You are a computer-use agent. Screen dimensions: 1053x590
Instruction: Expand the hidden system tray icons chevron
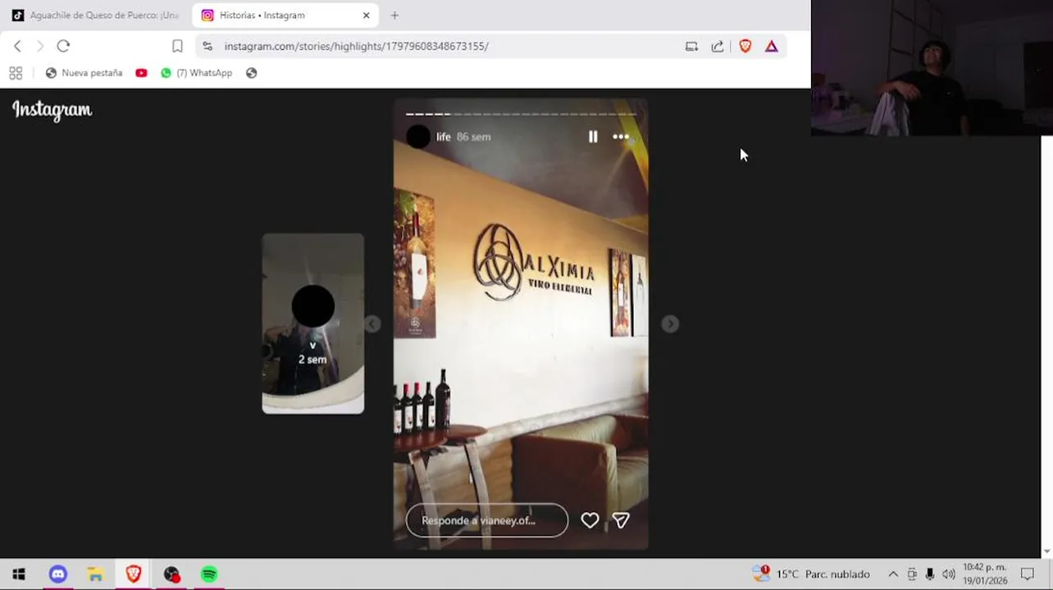point(893,574)
